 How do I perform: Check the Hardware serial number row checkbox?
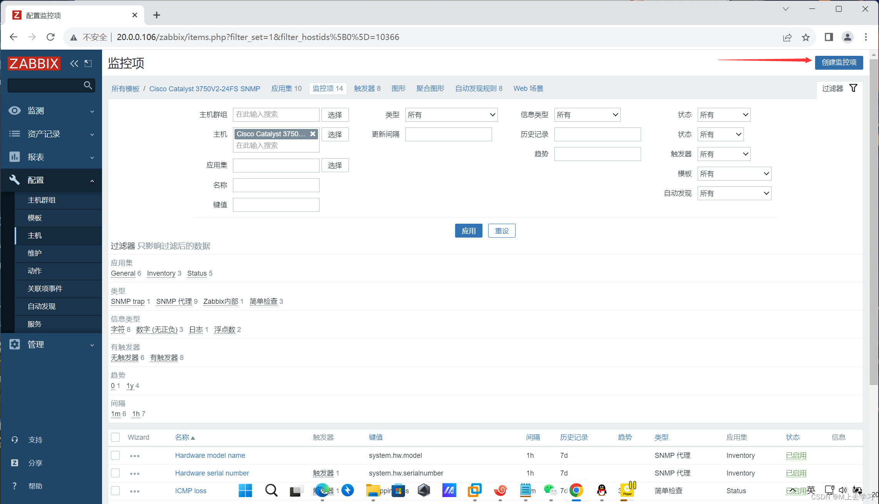pyautogui.click(x=116, y=473)
